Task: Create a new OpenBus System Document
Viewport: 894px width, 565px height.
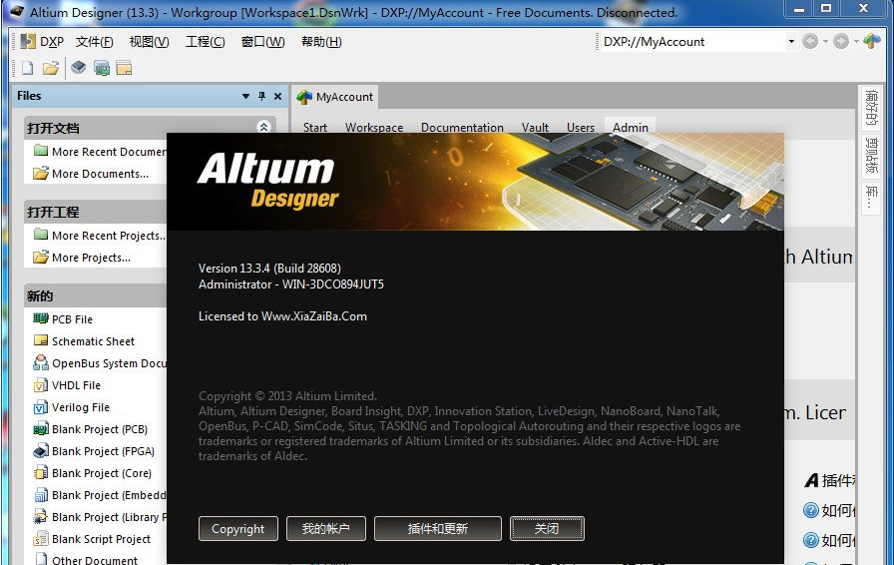Action: tap(101, 363)
